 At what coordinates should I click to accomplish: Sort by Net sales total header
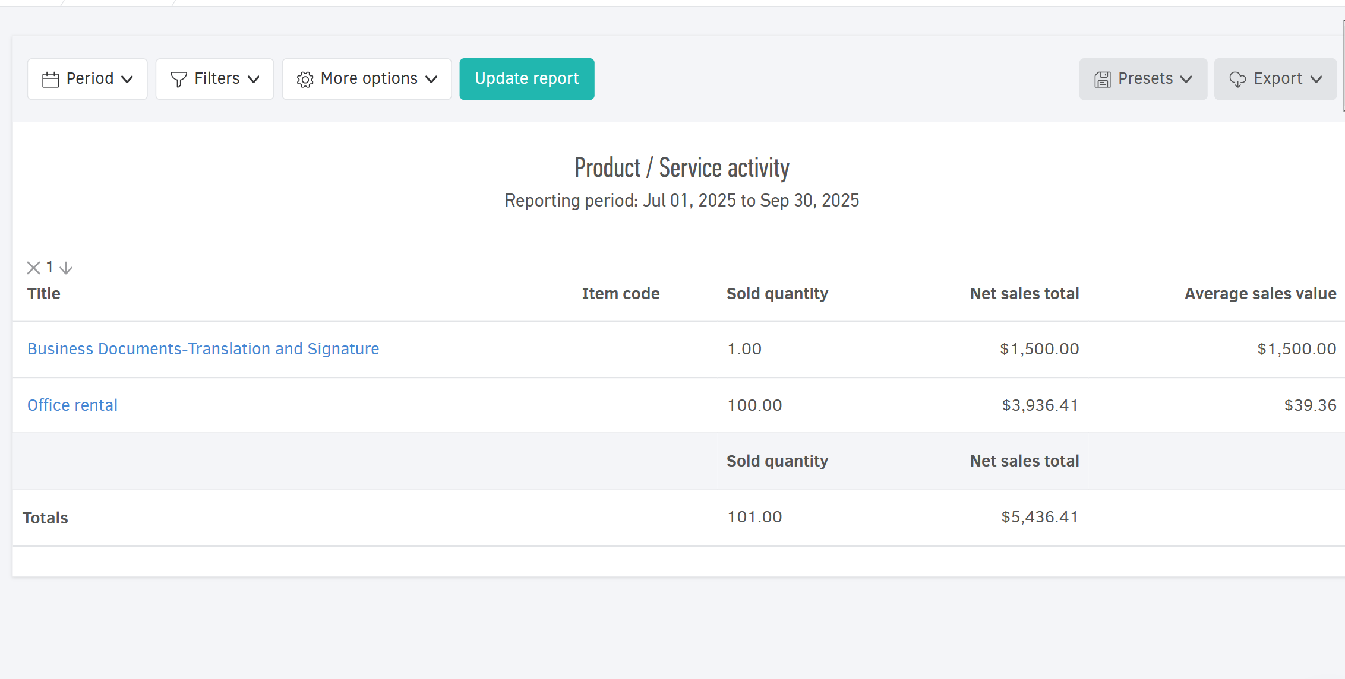(1024, 294)
